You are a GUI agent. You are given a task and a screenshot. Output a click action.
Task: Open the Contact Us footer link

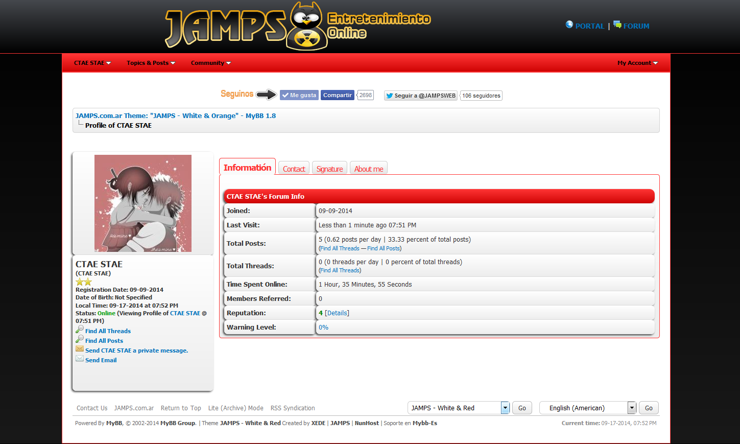tap(92, 408)
